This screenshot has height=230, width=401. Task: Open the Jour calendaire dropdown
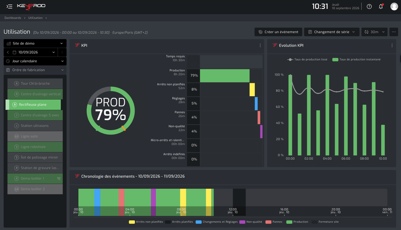tap(35, 61)
